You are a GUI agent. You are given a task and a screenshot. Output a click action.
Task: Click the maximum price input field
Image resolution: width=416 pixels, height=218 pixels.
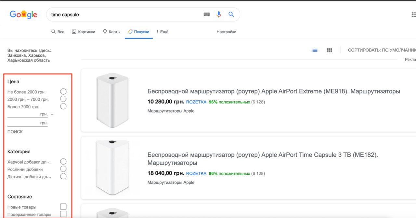pos(28,123)
